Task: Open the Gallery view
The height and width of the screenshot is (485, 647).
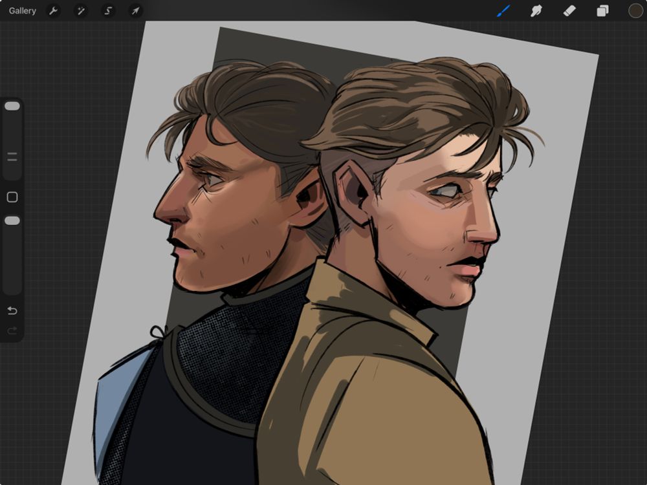Action: pos(22,11)
